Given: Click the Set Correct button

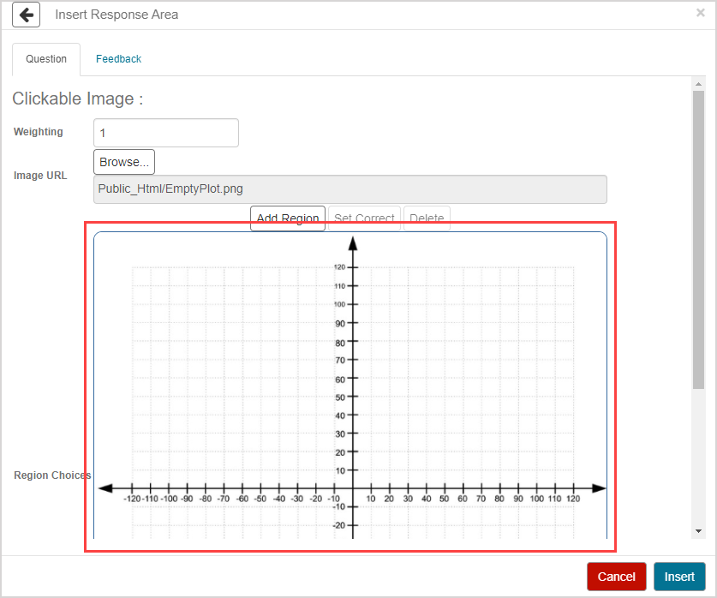Looking at the screenshot, I should click(x=363, y=218).
